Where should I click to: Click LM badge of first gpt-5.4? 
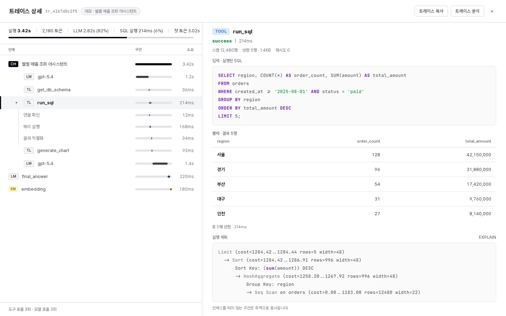click(x=29, y=77)
